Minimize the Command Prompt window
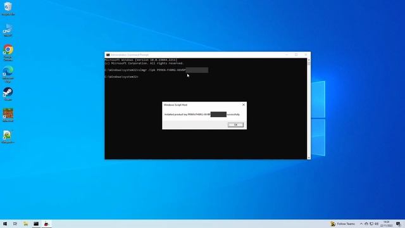This screenshot has height=228, width=405. tap(287, 55)
